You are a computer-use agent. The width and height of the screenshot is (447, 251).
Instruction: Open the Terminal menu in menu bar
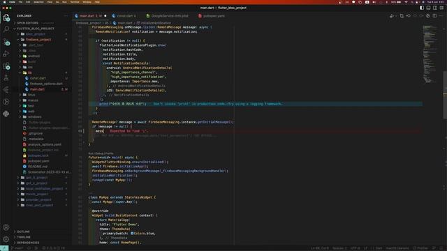[75, 2]
